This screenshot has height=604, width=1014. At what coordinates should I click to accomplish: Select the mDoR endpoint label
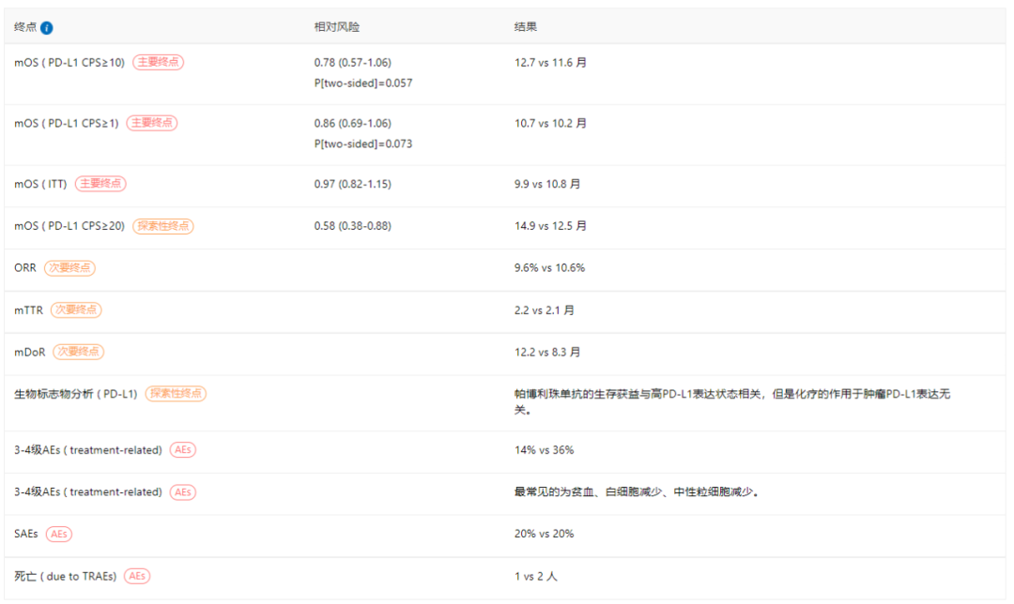coord(30,353)
